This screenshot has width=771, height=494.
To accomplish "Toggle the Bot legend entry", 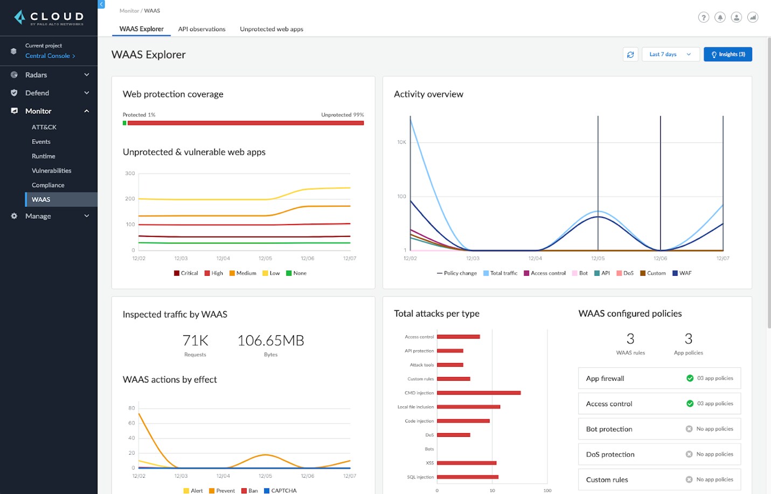I will 580,273.
